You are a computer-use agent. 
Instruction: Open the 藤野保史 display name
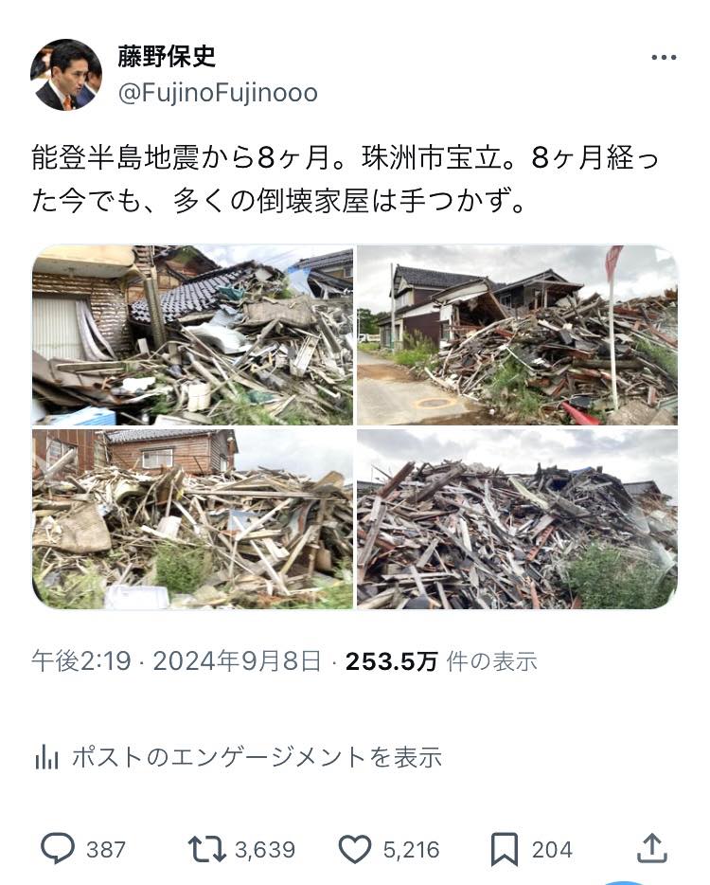pyautogui.click(x=167, y=56)
